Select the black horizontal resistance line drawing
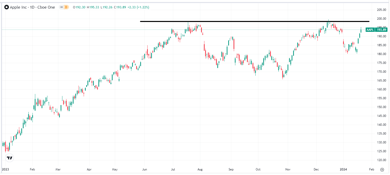 (x=255, y=21)
